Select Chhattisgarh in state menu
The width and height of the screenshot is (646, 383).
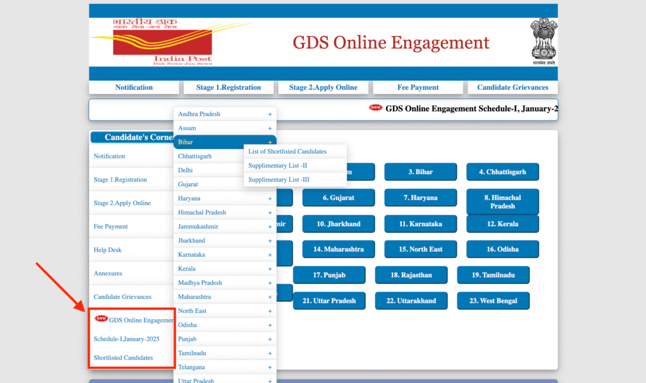click(x=208, y=156)
